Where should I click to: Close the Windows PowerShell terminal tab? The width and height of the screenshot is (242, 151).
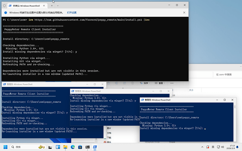point(44,6)
